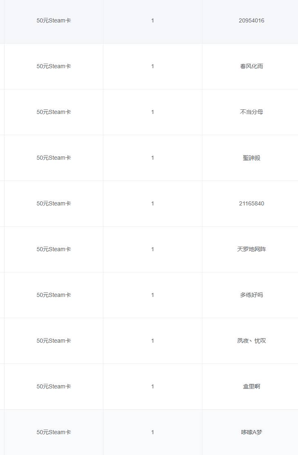Select prize cell in 夙夜、忧叹 row
The image size is (298, 455).
coord(54,341)
